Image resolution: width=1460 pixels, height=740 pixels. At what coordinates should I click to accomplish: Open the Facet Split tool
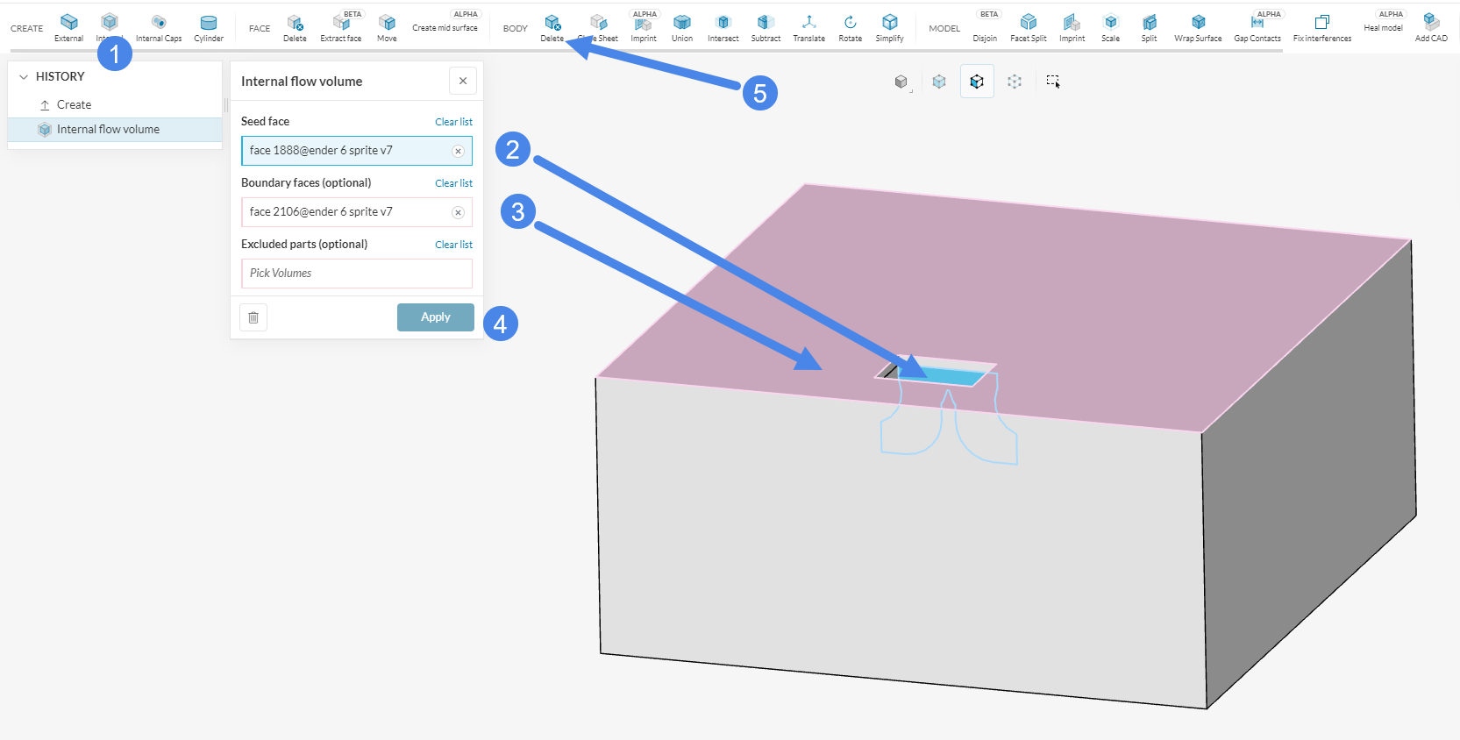coord(1029,27)
